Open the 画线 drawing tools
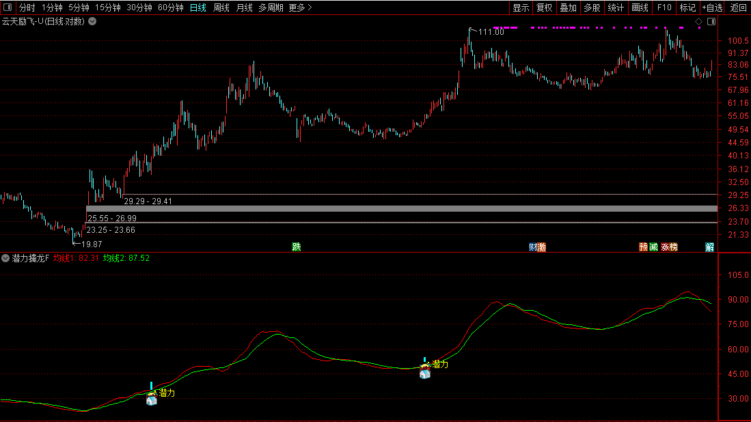The height and width of the screenshot is (422, 751). 640,8
